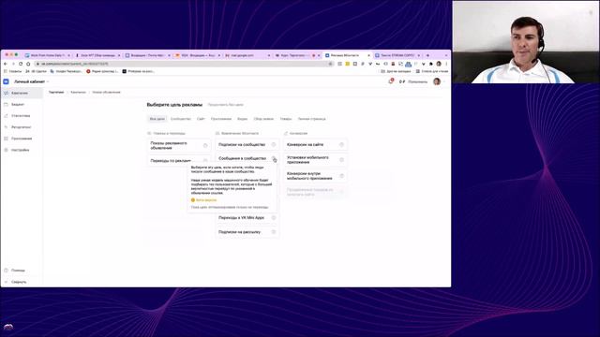
Task: Select the Видео goal tab
Action: tap(242, 119)
